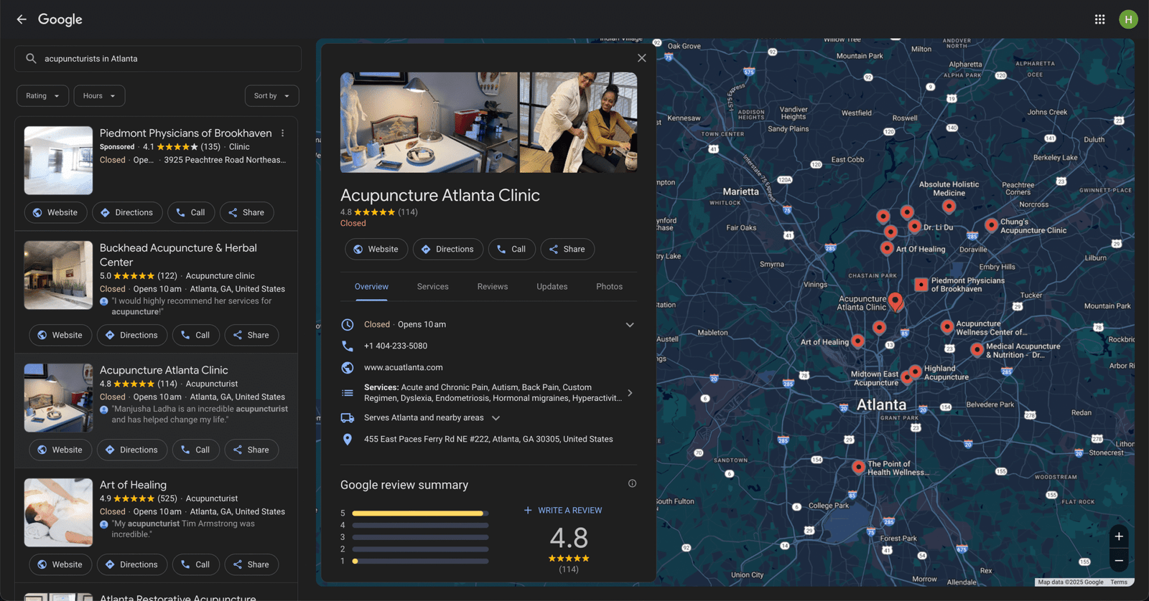
Task: Click the 5-star rating bar
Action: coord(420,514)
